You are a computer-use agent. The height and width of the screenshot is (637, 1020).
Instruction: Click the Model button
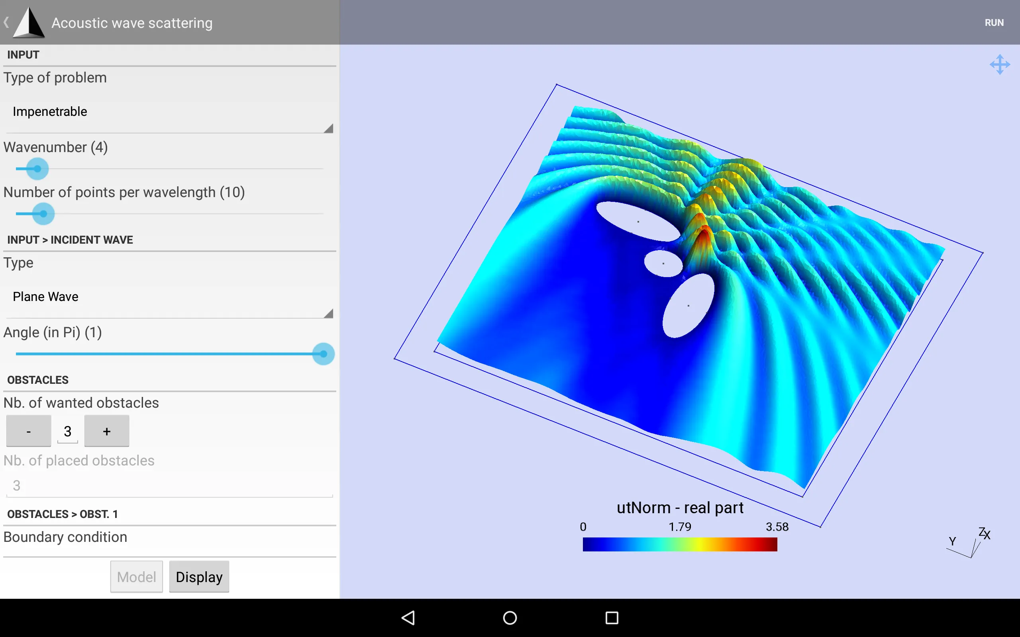(137, 577)
